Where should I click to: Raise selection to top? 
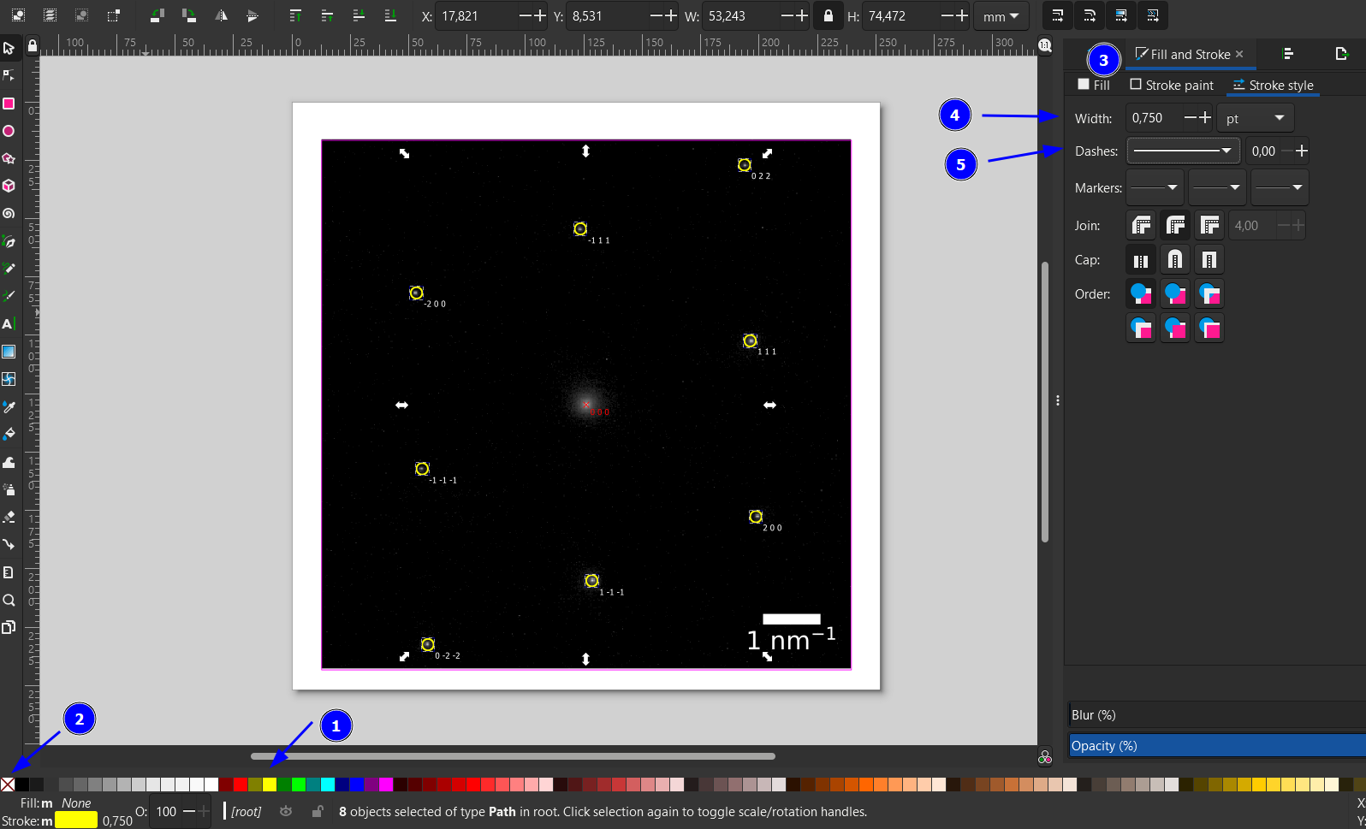coord(295,15)
